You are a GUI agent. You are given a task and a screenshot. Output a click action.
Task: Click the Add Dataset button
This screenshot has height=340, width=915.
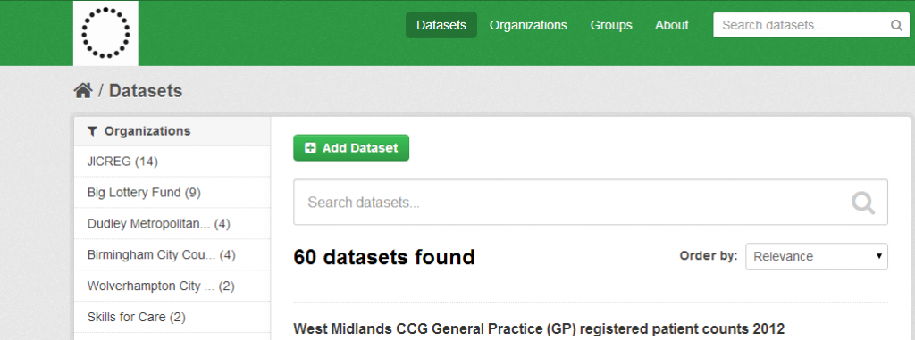[351, 148]
